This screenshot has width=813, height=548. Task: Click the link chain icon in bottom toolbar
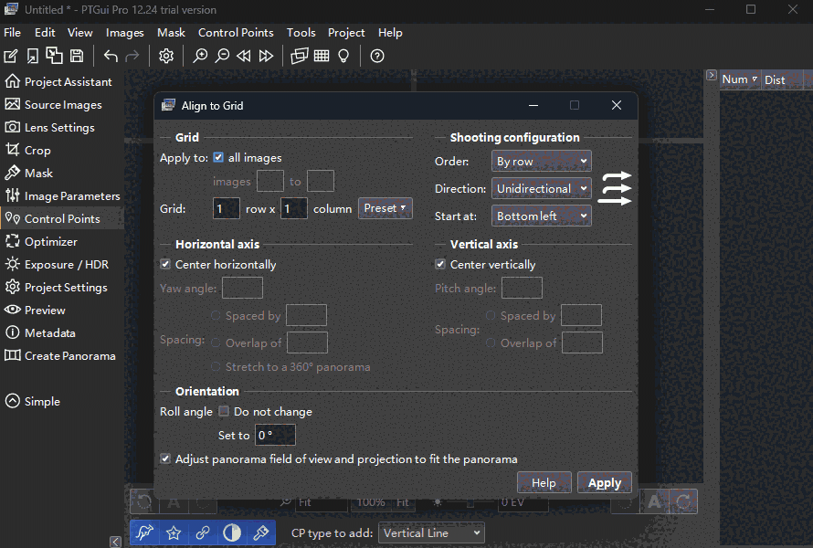[x=203, y=532]
